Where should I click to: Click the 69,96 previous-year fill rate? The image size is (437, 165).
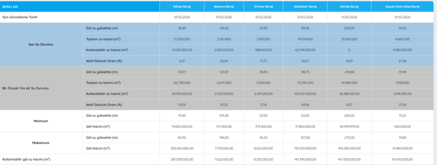click(305, 105)
